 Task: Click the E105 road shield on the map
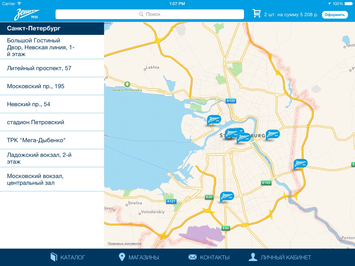click(266, 183)
